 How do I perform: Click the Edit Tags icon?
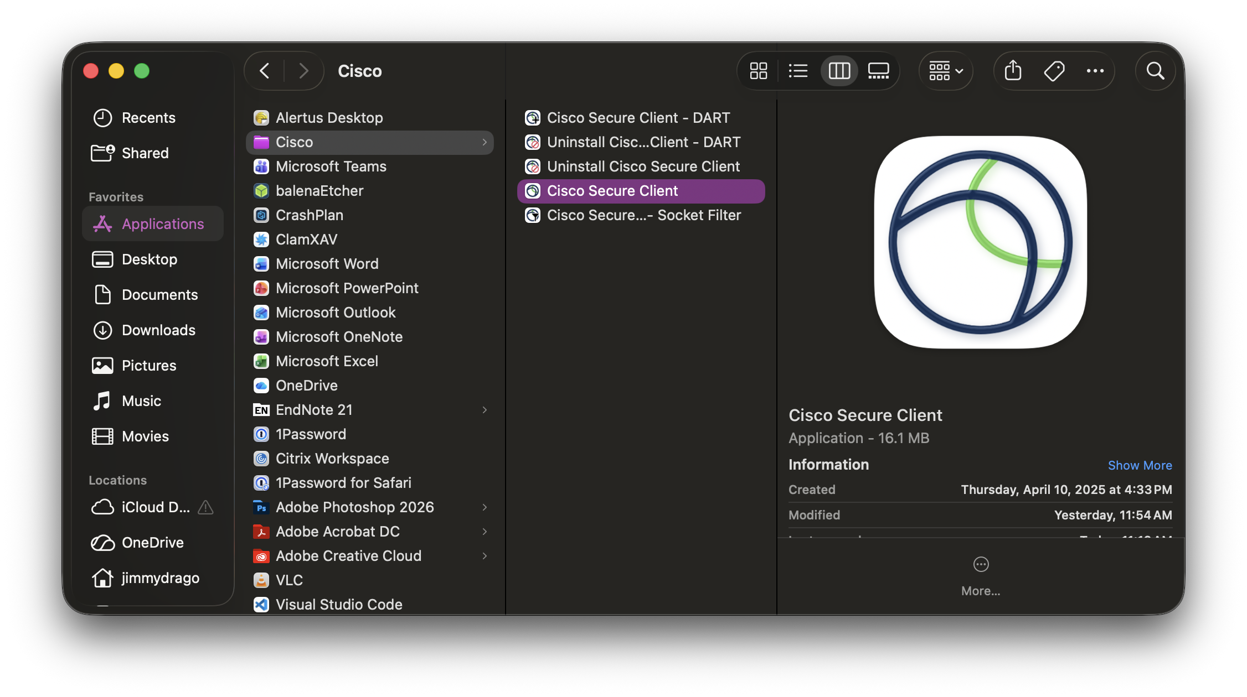point(1054,71)
